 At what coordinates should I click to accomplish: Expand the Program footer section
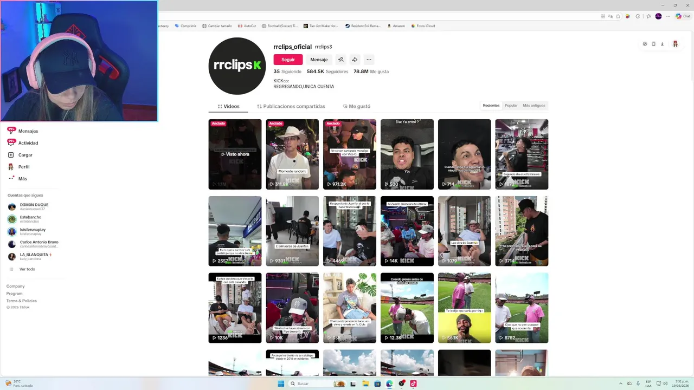(x=15, y=294)
